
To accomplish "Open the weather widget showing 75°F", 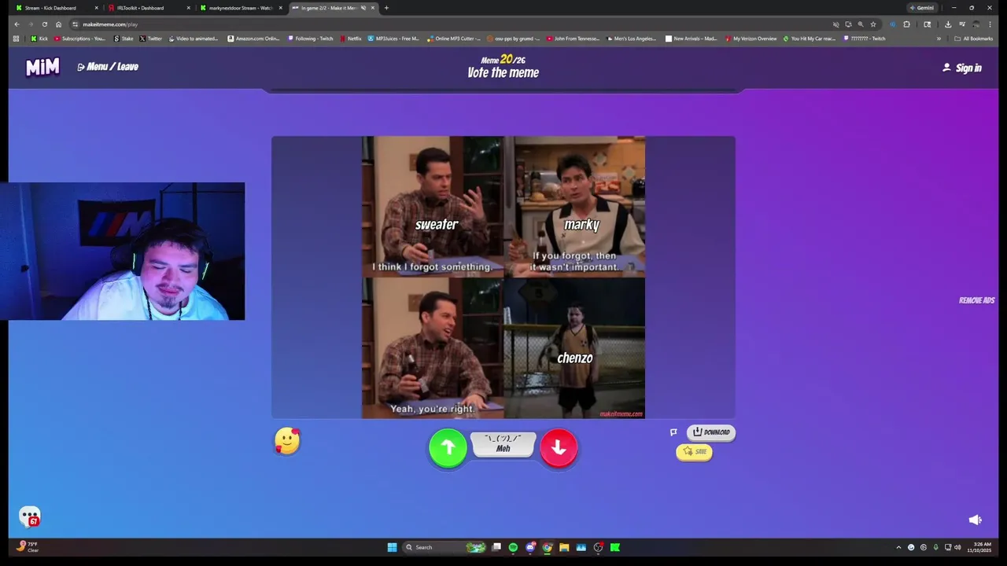I will click(27, 546).
